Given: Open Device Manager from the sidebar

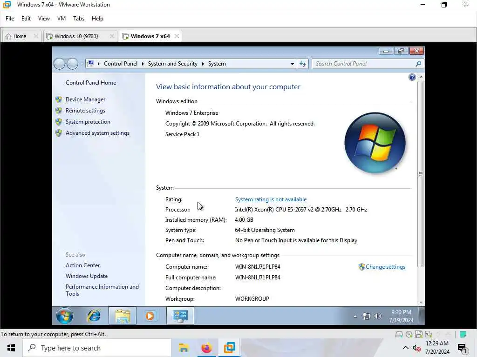Looking at the screenshot, I should coord(85,99).
